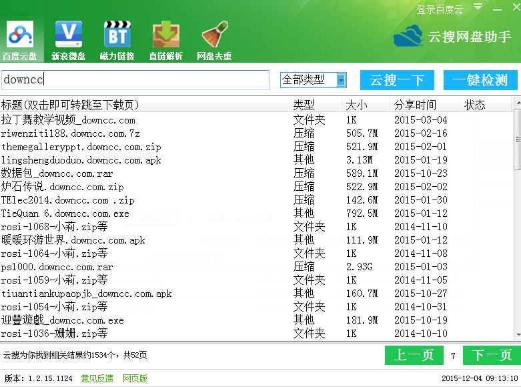Open the 磁力链接 BT magnet icon

117,41
